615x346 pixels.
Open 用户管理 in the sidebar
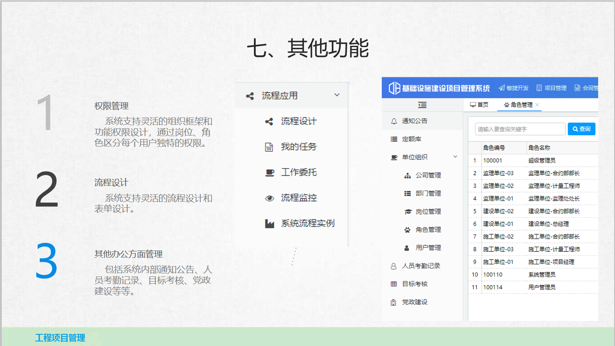[428, 248]
